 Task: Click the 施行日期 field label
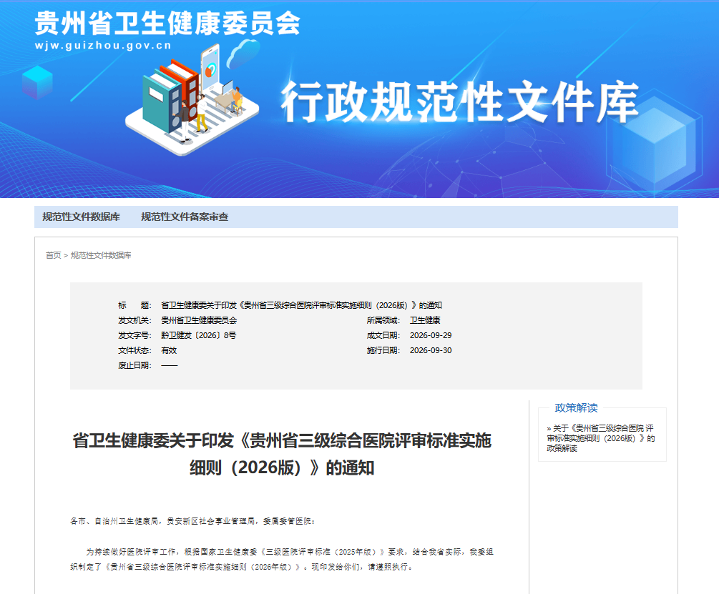coord(383,350)
